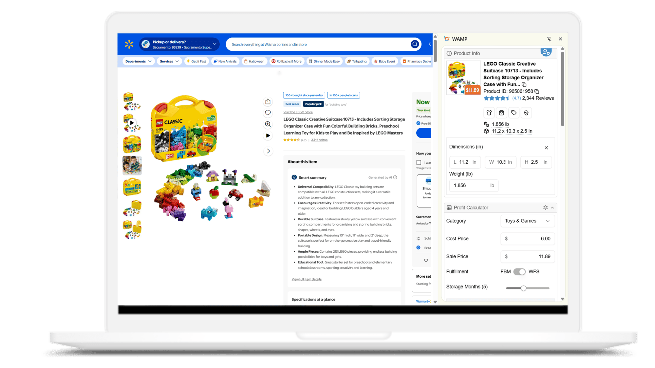Click the 1.856 lb weight link
Screen dimensions: 655x368
(x=500, y=124)
